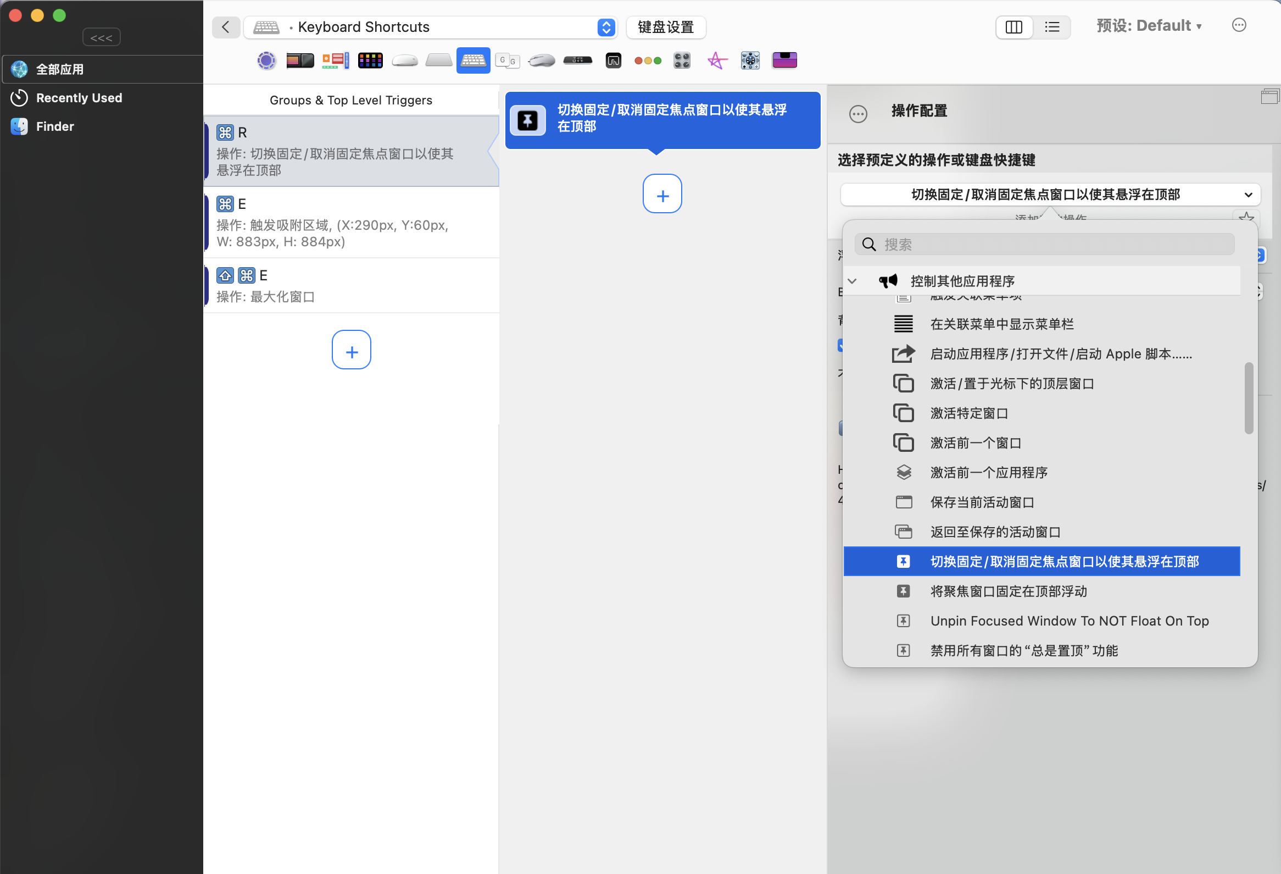Click the action search field
This screenshot has width=1281, height=874.
click(1045, 244)
